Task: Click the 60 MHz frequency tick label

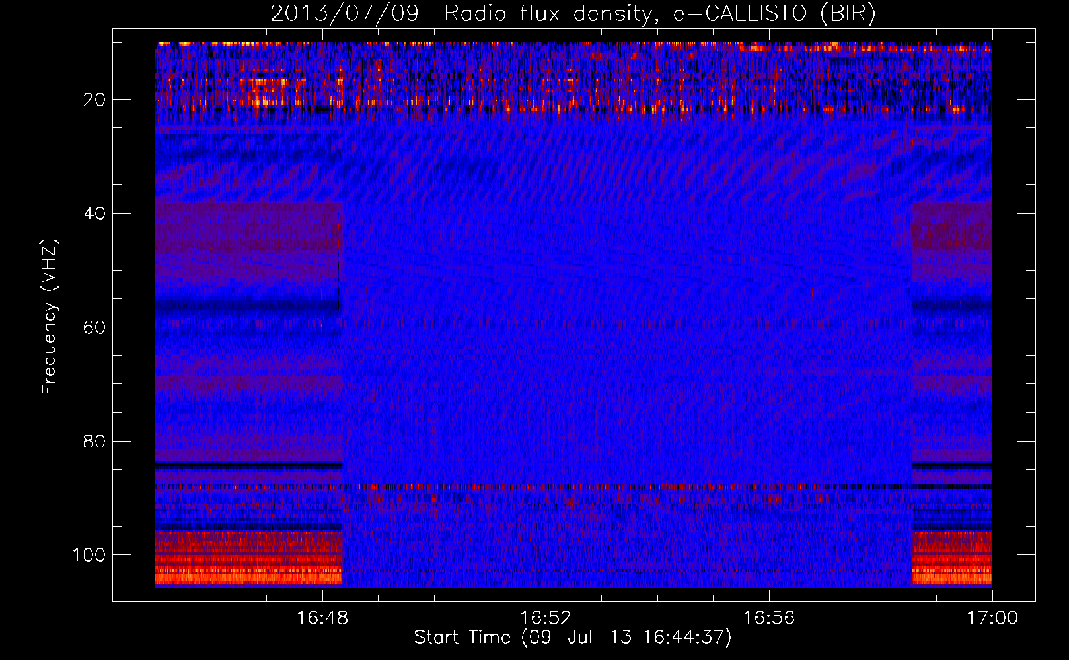Action: (x=94, y=327)
